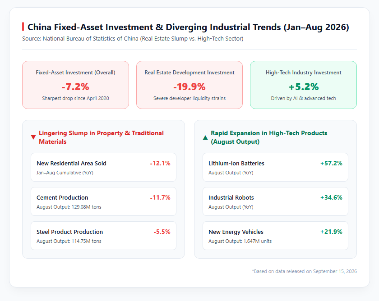Click the +34.6% industrial robots value
The width and height of the screenshot is (379, 301).
tap(331, 198)
